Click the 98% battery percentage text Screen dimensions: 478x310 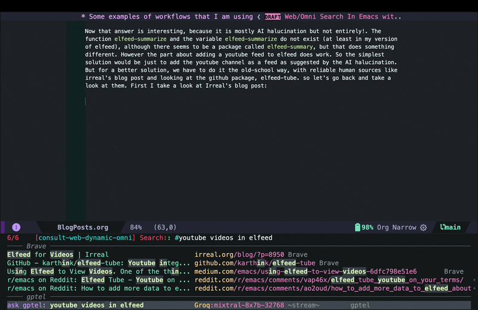pos(367,227)
